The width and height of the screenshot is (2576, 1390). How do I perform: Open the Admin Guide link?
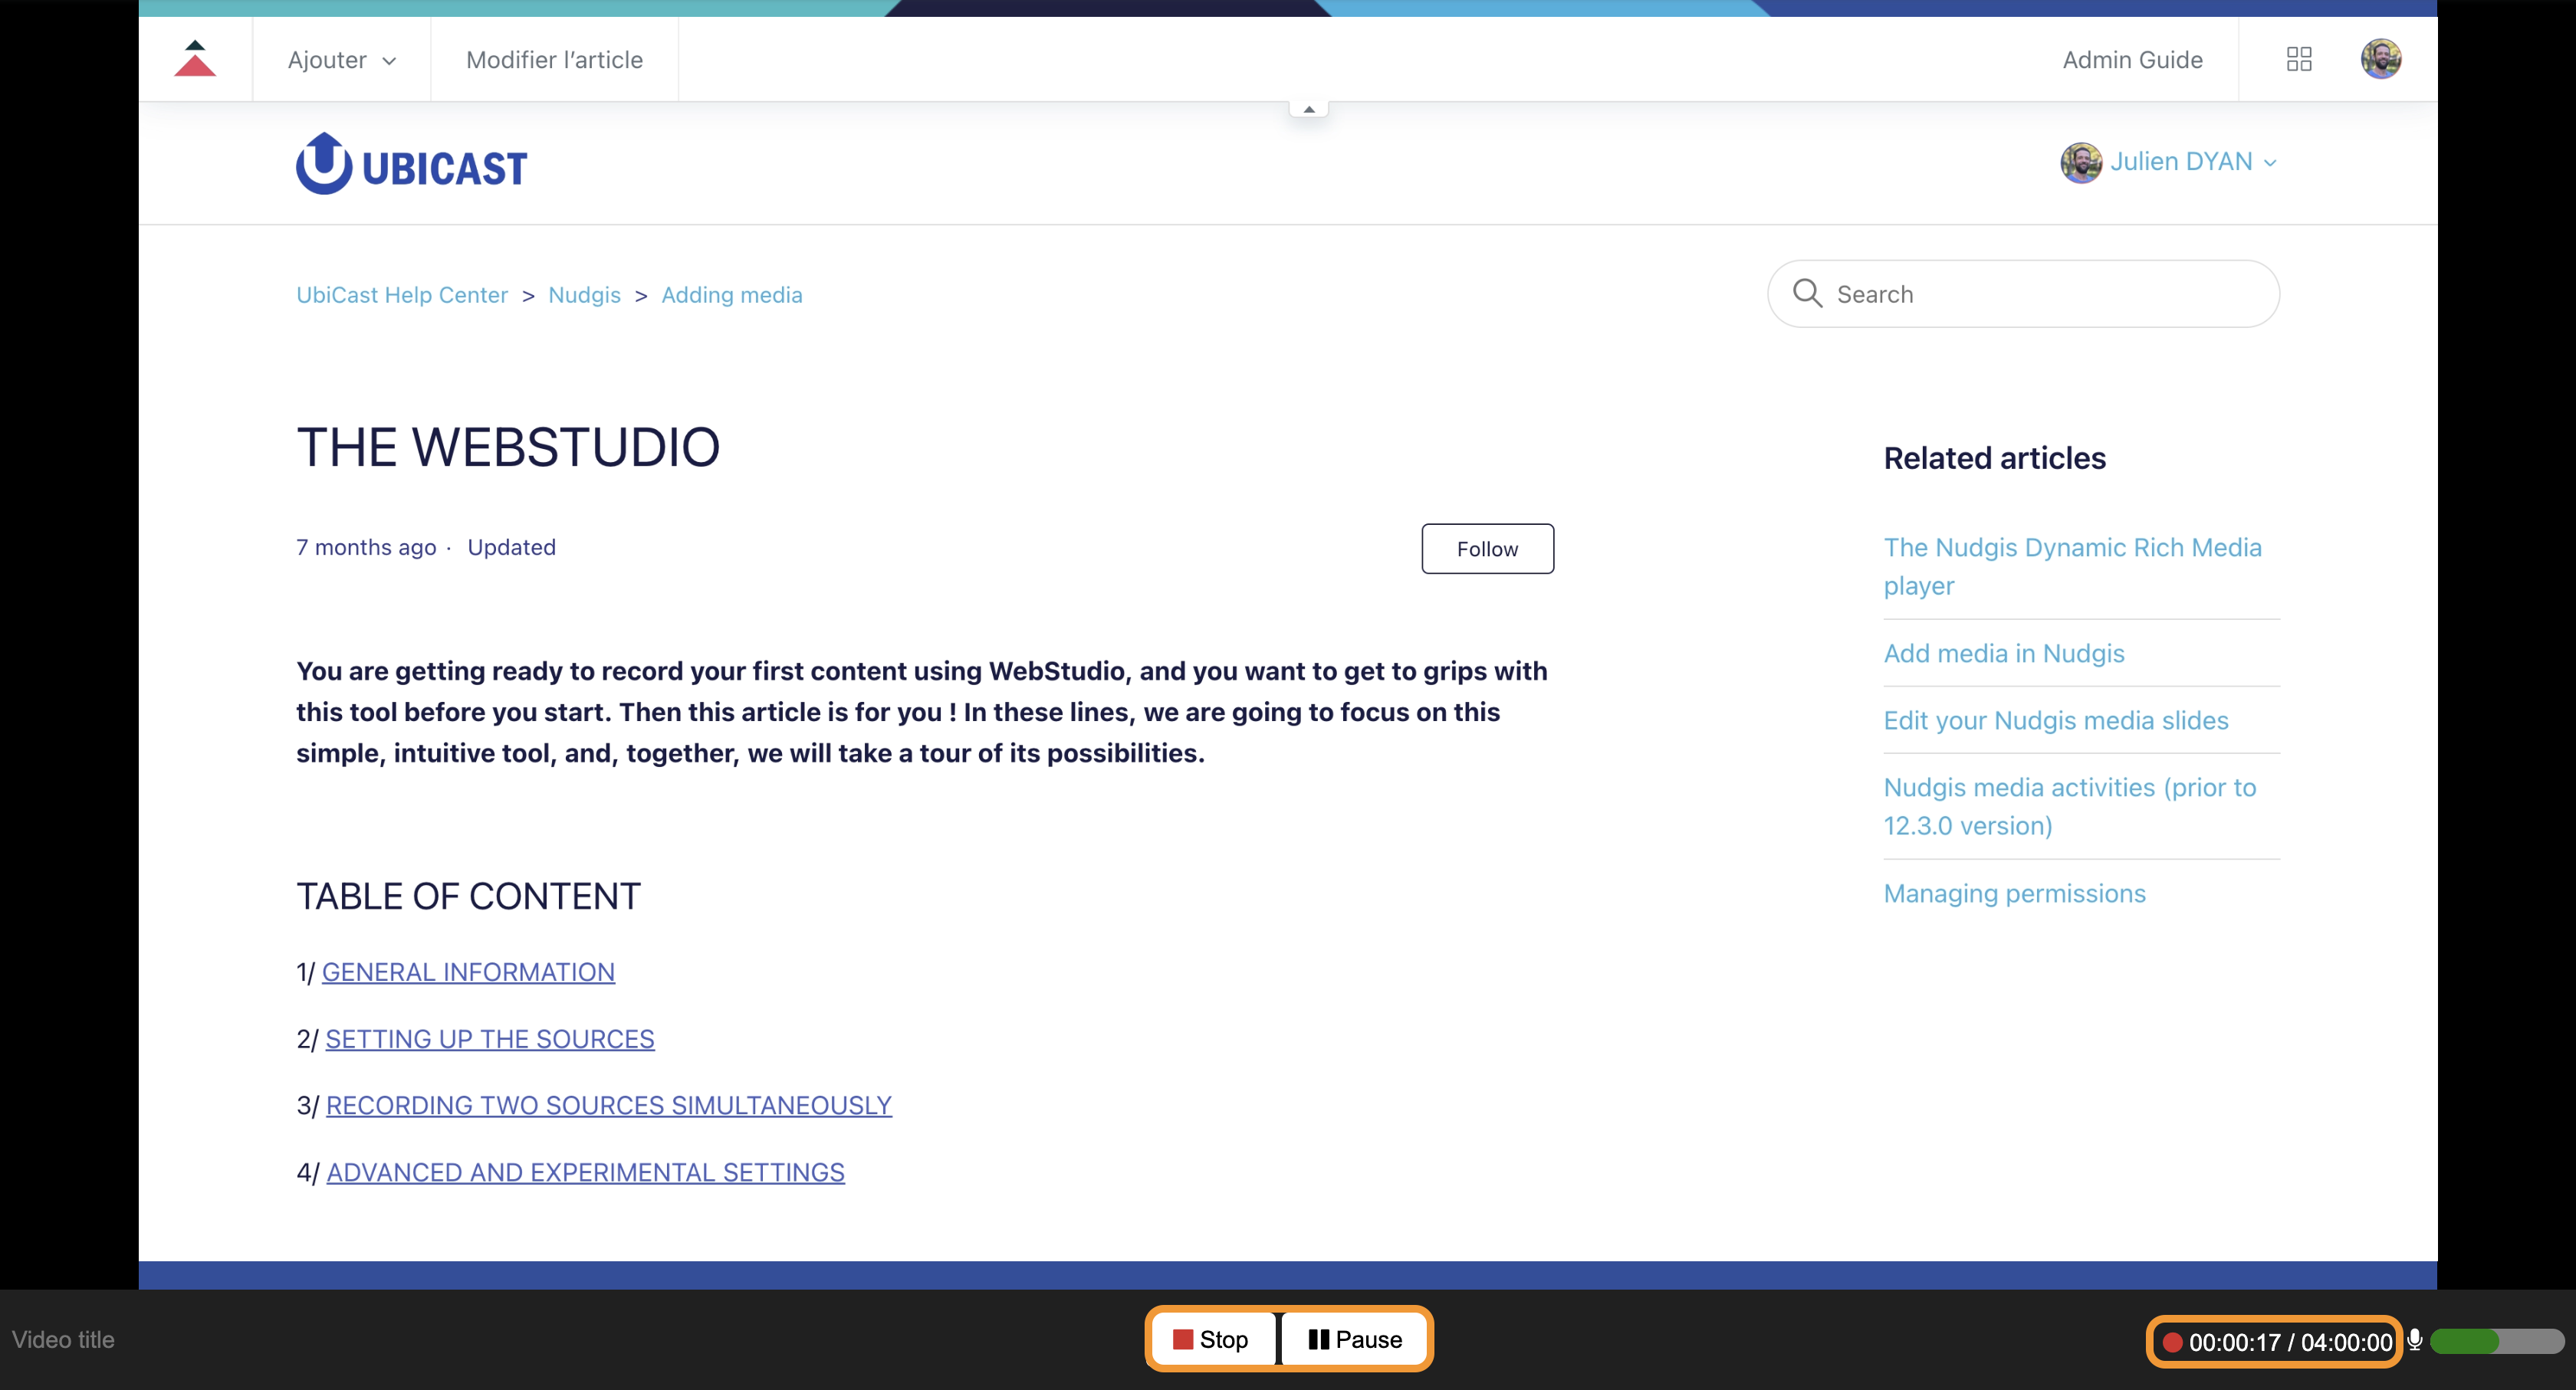(2132, 60)
